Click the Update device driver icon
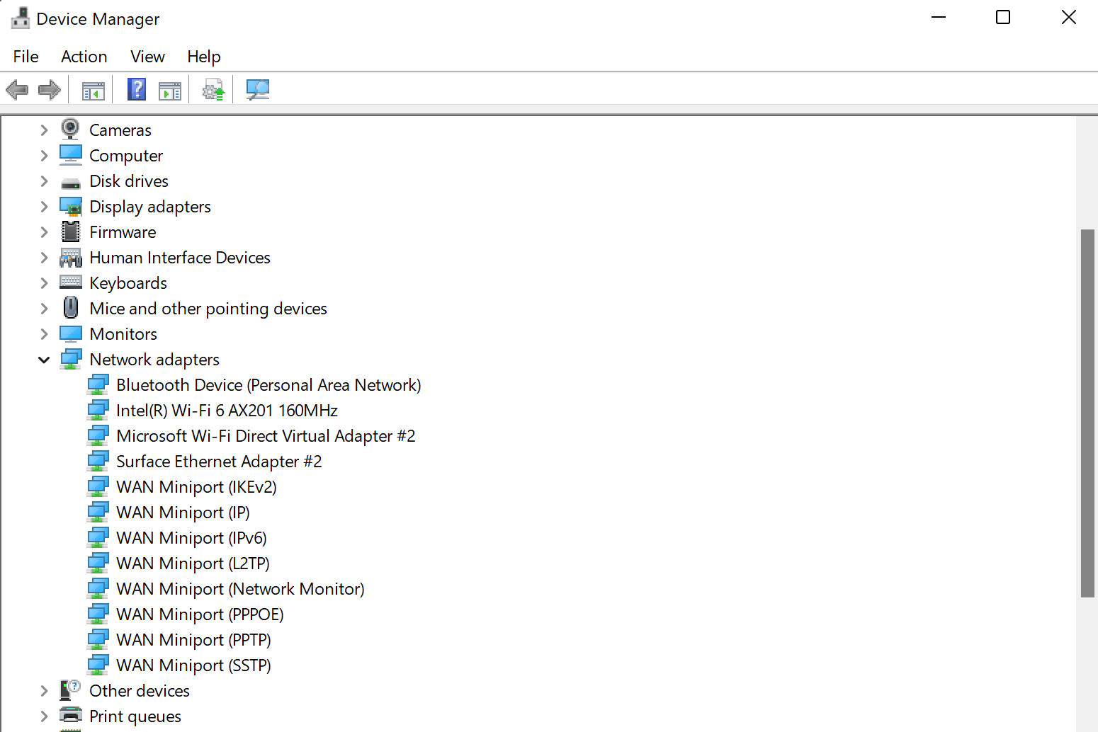The width and height of the screenshot is (1098, 732). pyautogui.click(x=214, y=90)
